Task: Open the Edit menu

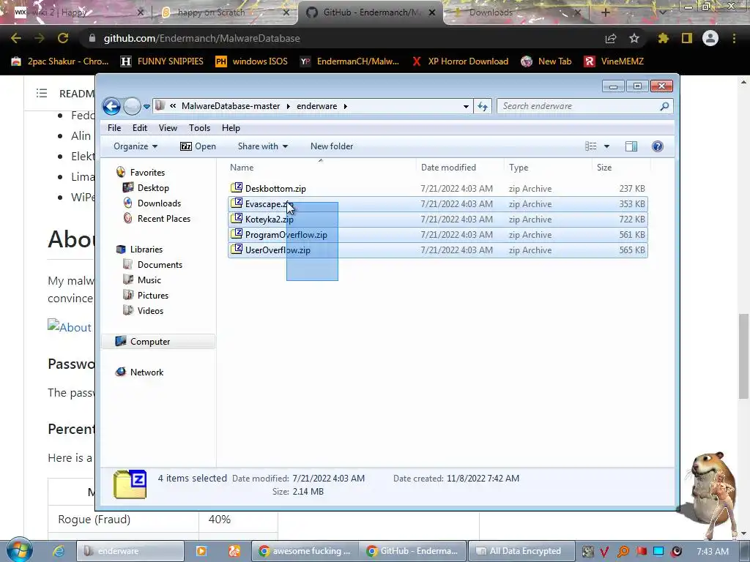Action: click(x=140, y=128)
